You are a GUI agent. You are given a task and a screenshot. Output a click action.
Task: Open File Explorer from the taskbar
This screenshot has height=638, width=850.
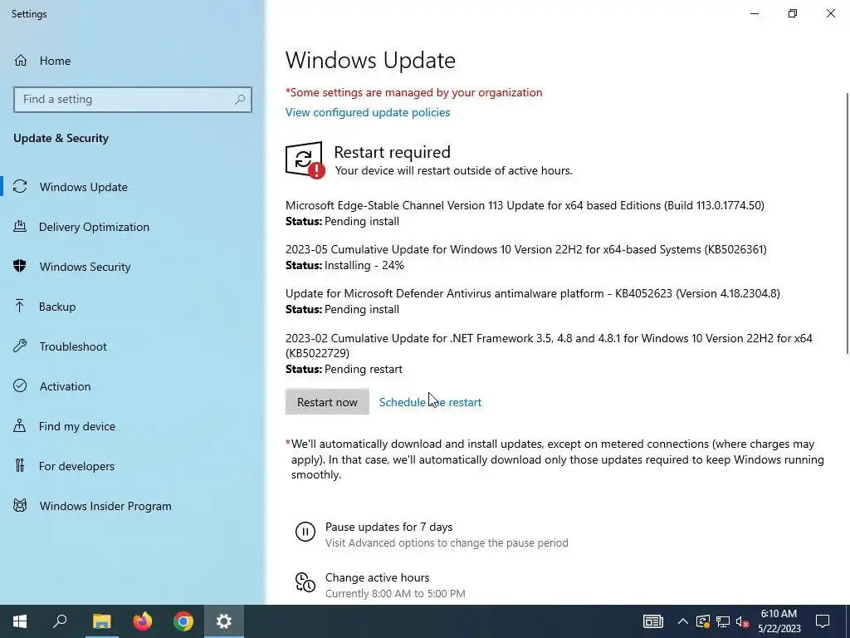(101, 621)
